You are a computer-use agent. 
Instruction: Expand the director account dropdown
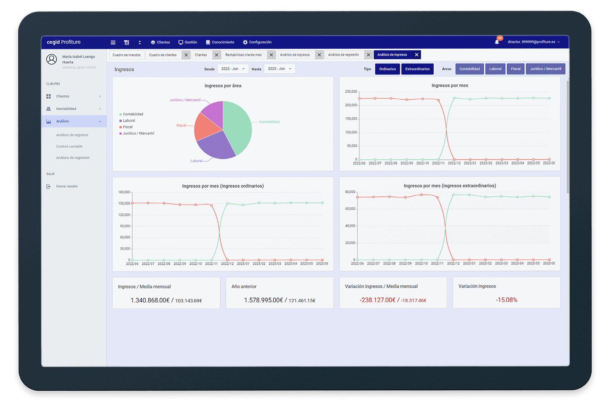534,42
